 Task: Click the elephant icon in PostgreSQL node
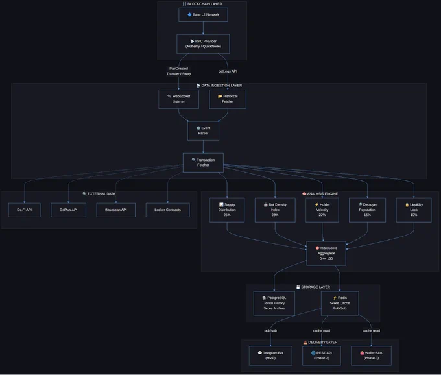[x=264, y=298]
